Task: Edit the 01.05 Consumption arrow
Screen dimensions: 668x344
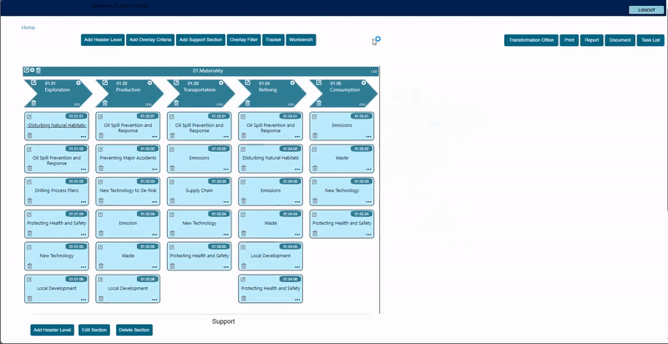Action: (x=319, y=83)
